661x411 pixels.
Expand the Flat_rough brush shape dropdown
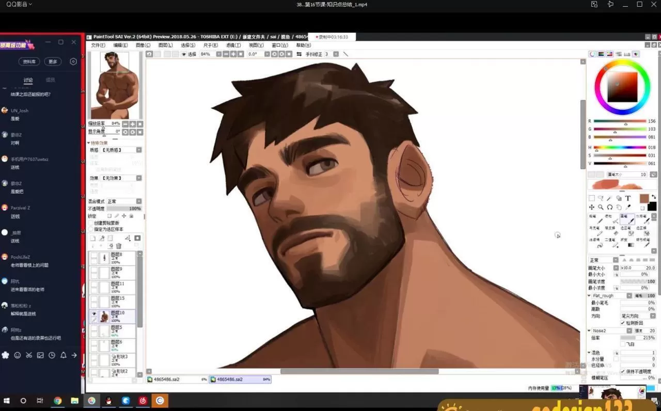coord(629,296)
